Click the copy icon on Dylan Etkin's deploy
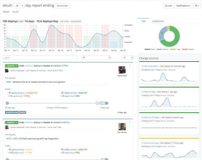The width and height of the screenshot is (202, 160). point(130,65)
